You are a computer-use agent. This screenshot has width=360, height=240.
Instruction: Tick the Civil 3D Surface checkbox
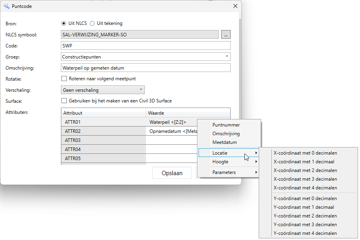[x=64, y=101]
